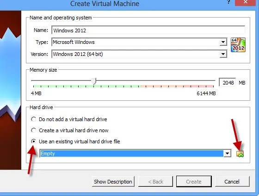Click the help question mark in title bar
Screen dimensions: 259x196
click(x=228, y=2)
